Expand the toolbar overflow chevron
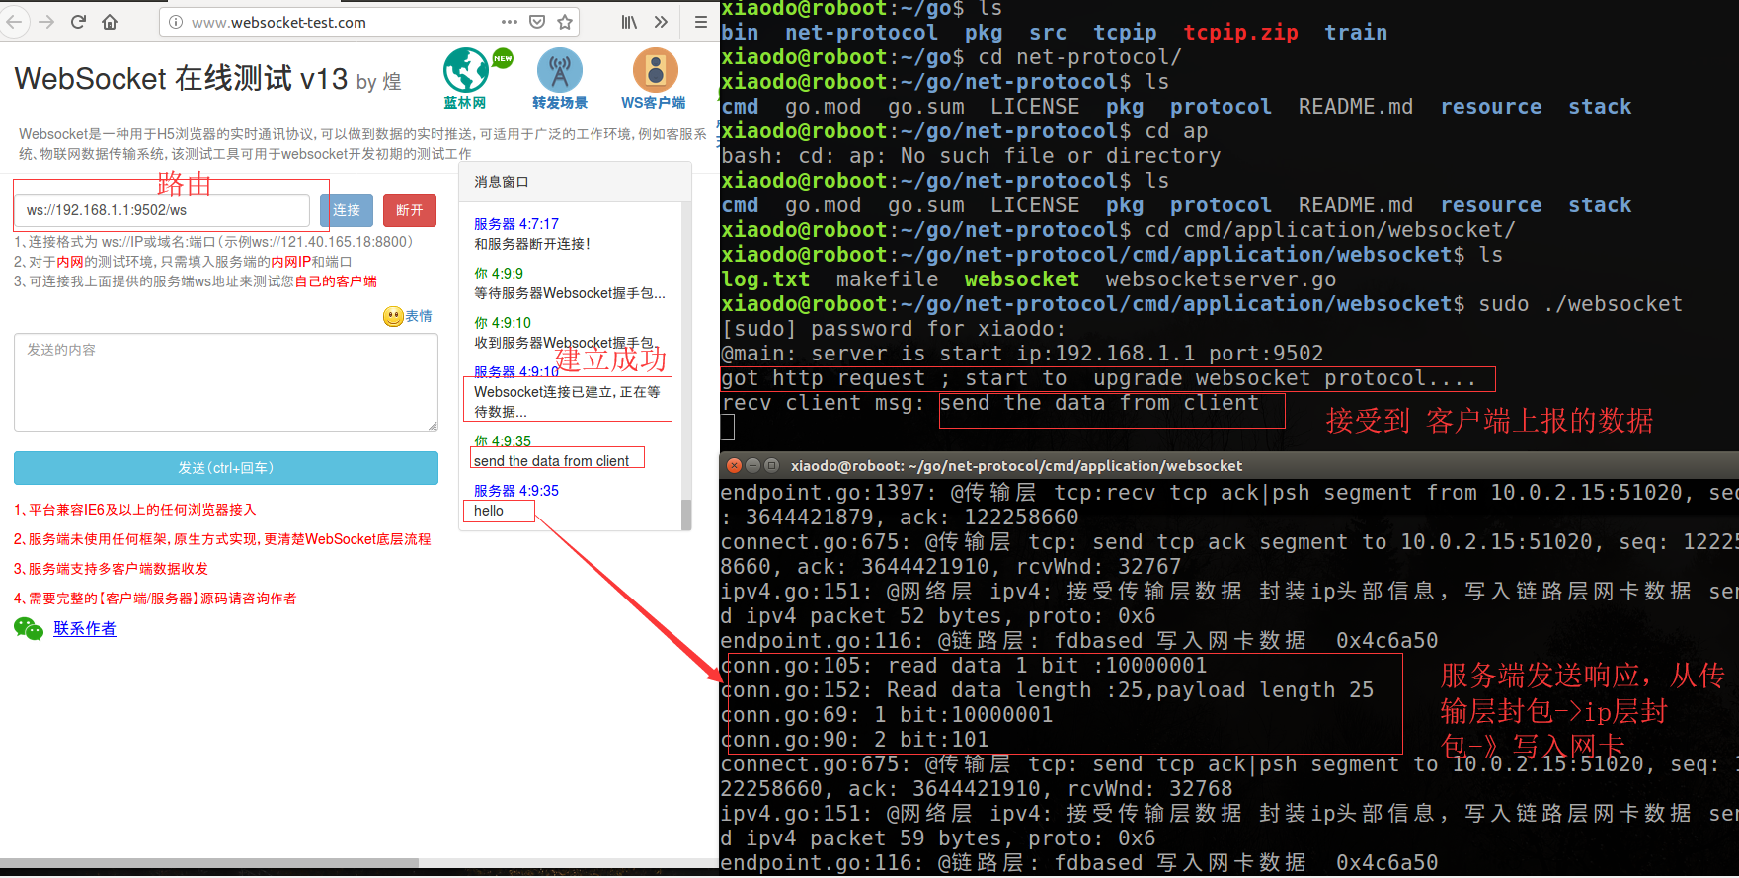 click(x=661, y=22)
